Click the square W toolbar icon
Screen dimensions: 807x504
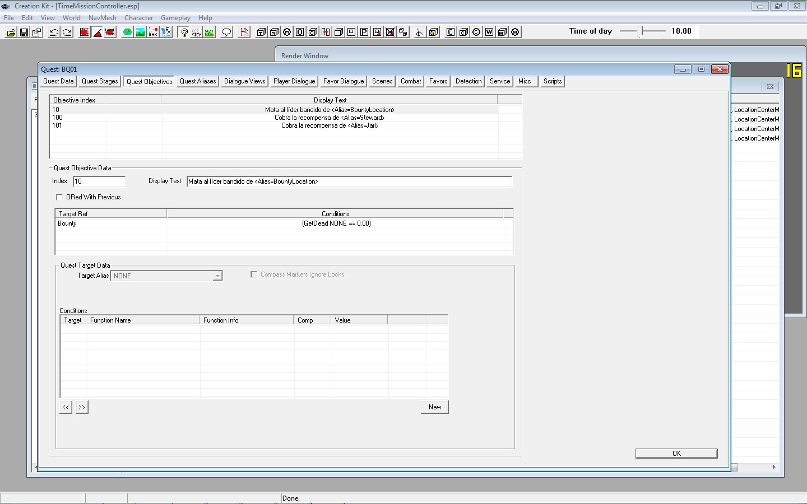click(x=489, y=32)
